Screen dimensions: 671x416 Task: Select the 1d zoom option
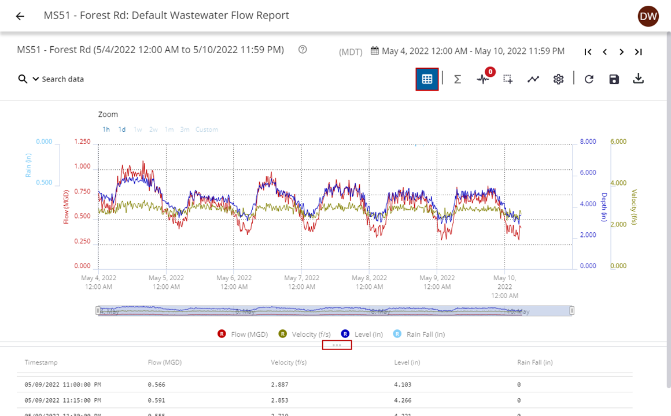[122, 129]
